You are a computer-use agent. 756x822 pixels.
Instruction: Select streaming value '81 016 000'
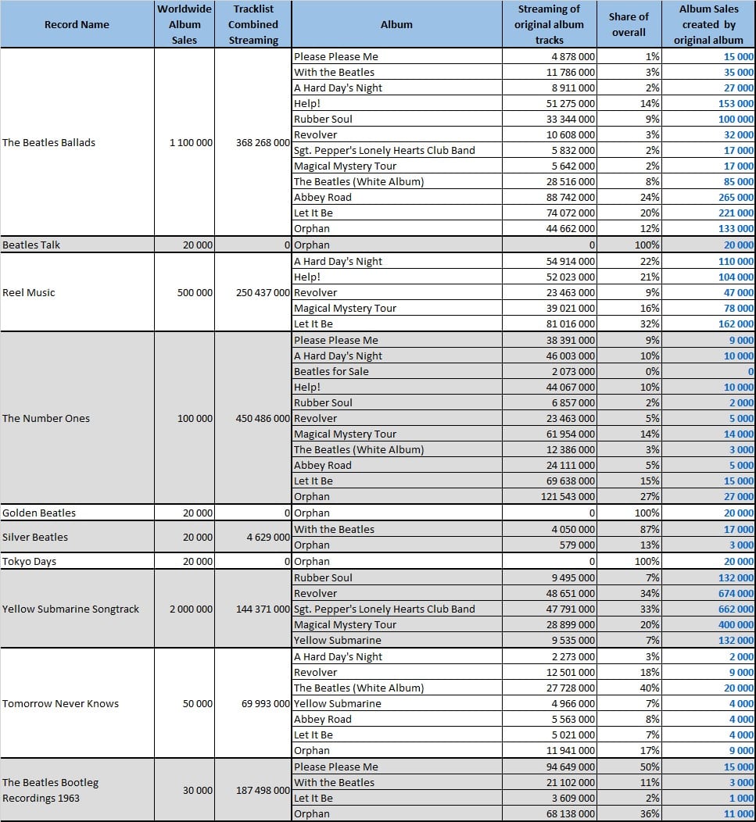coord(570,324)
